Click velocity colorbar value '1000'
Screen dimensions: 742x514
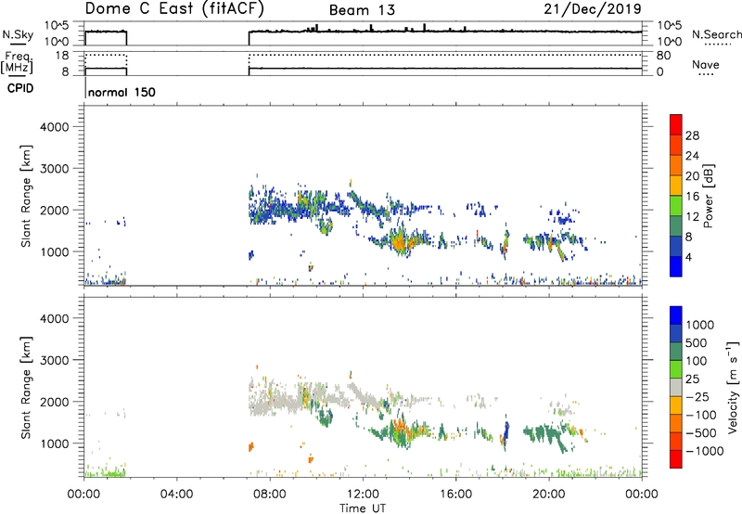tap(700, 325)
